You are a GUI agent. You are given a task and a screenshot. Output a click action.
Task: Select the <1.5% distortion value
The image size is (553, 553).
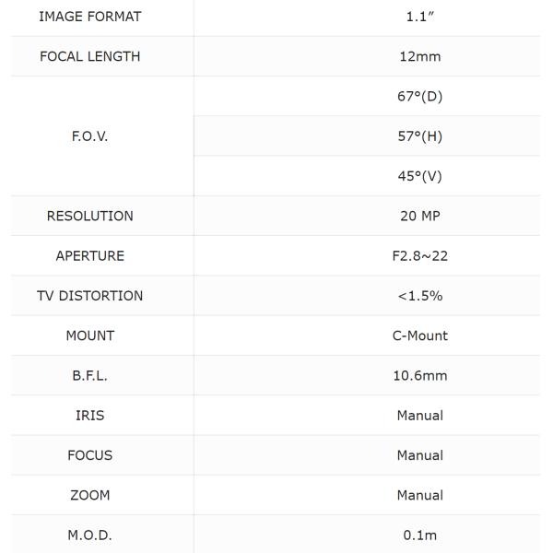[x=420, y=296]
